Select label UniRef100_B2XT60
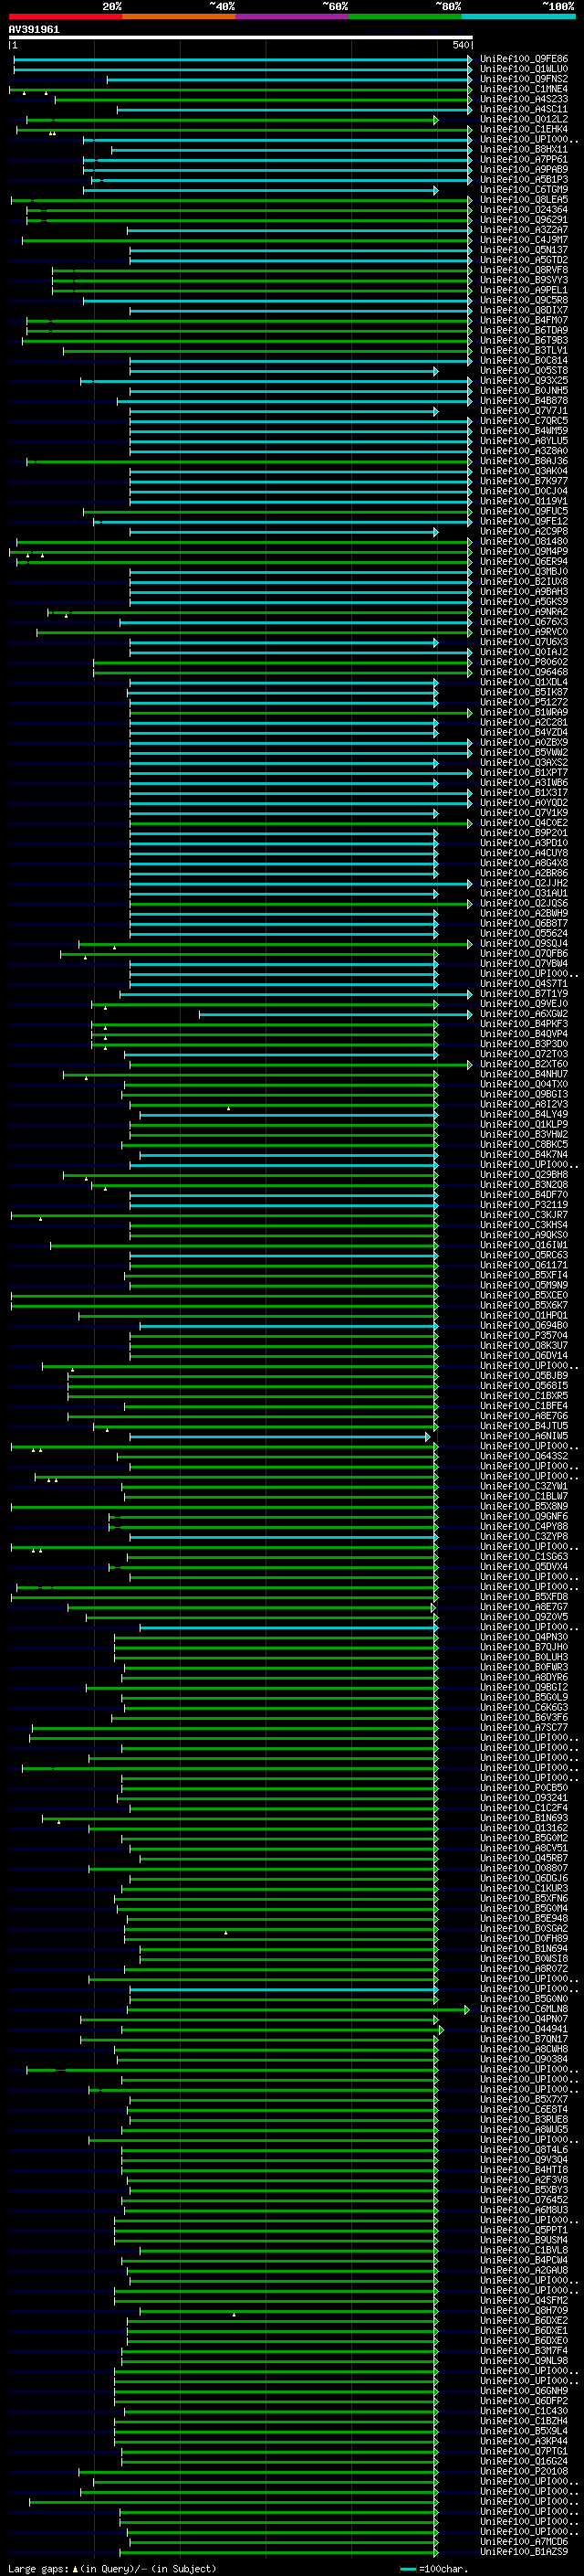Image resolution: width=584 pixels, height=2576 pixels. point(524,1064)
